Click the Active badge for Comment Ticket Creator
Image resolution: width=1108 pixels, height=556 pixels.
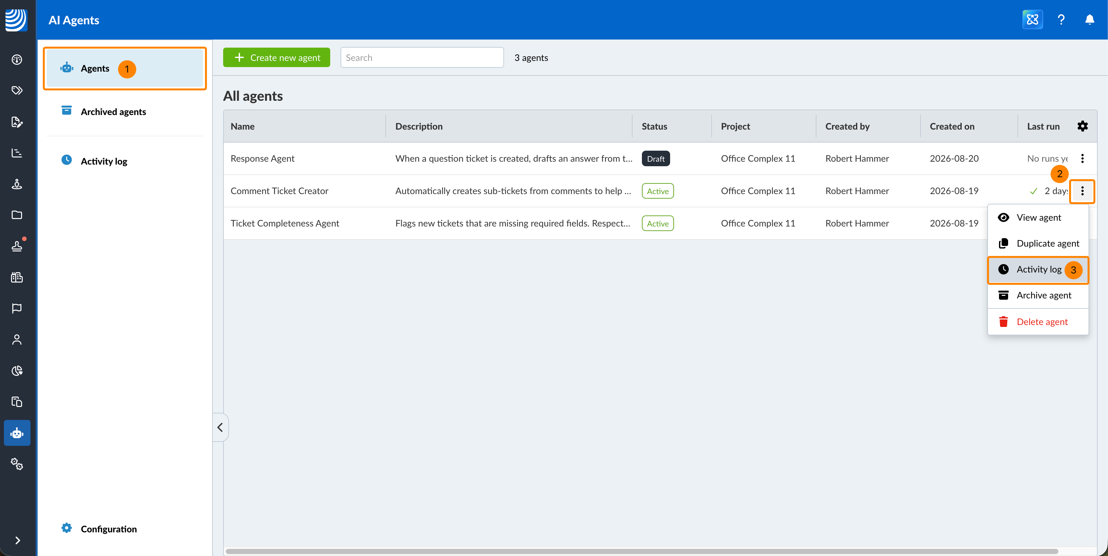click(x=658, y=191)
